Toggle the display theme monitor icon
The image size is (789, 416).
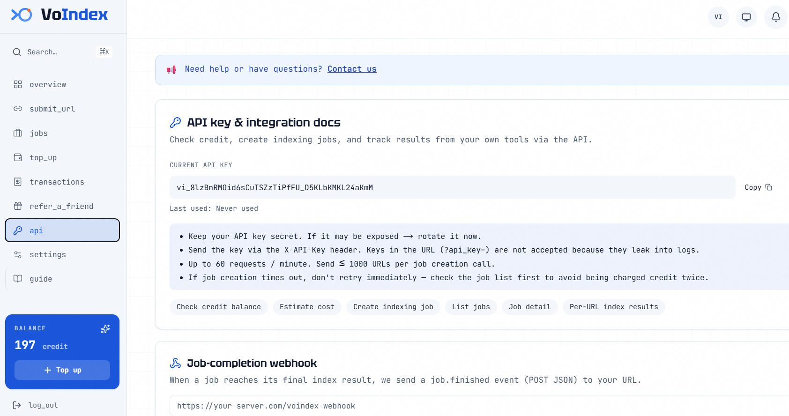coord(746,17)
